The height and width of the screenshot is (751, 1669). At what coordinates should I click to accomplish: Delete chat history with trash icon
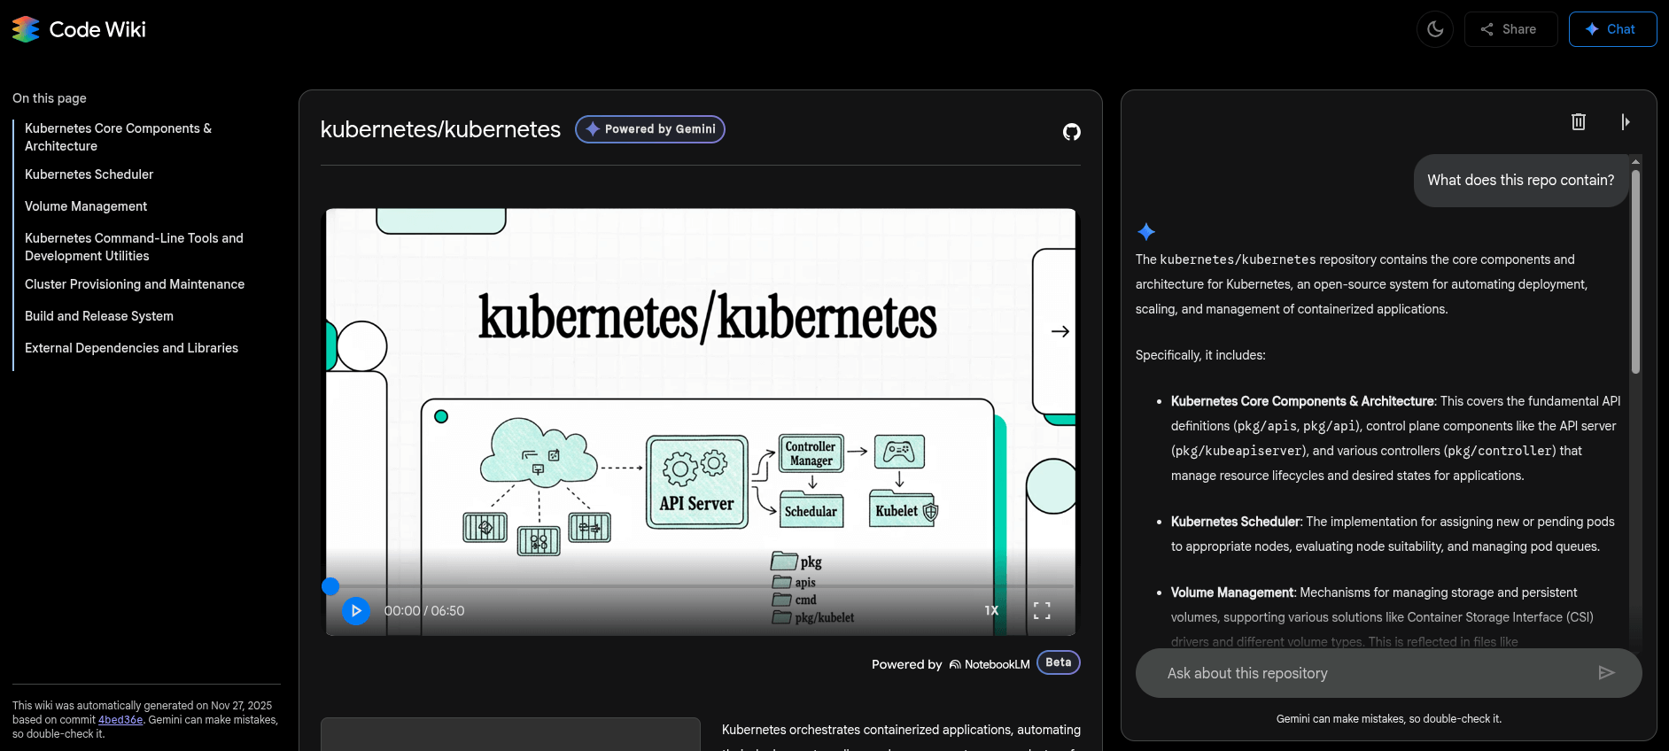1578,122
